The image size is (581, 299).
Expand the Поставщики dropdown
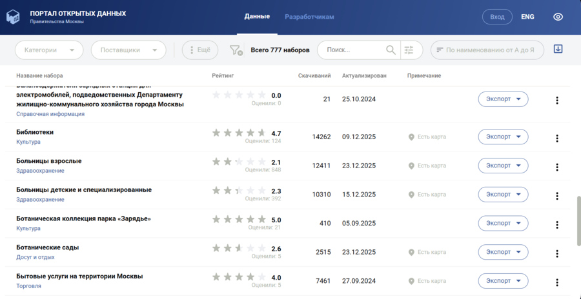128,50
